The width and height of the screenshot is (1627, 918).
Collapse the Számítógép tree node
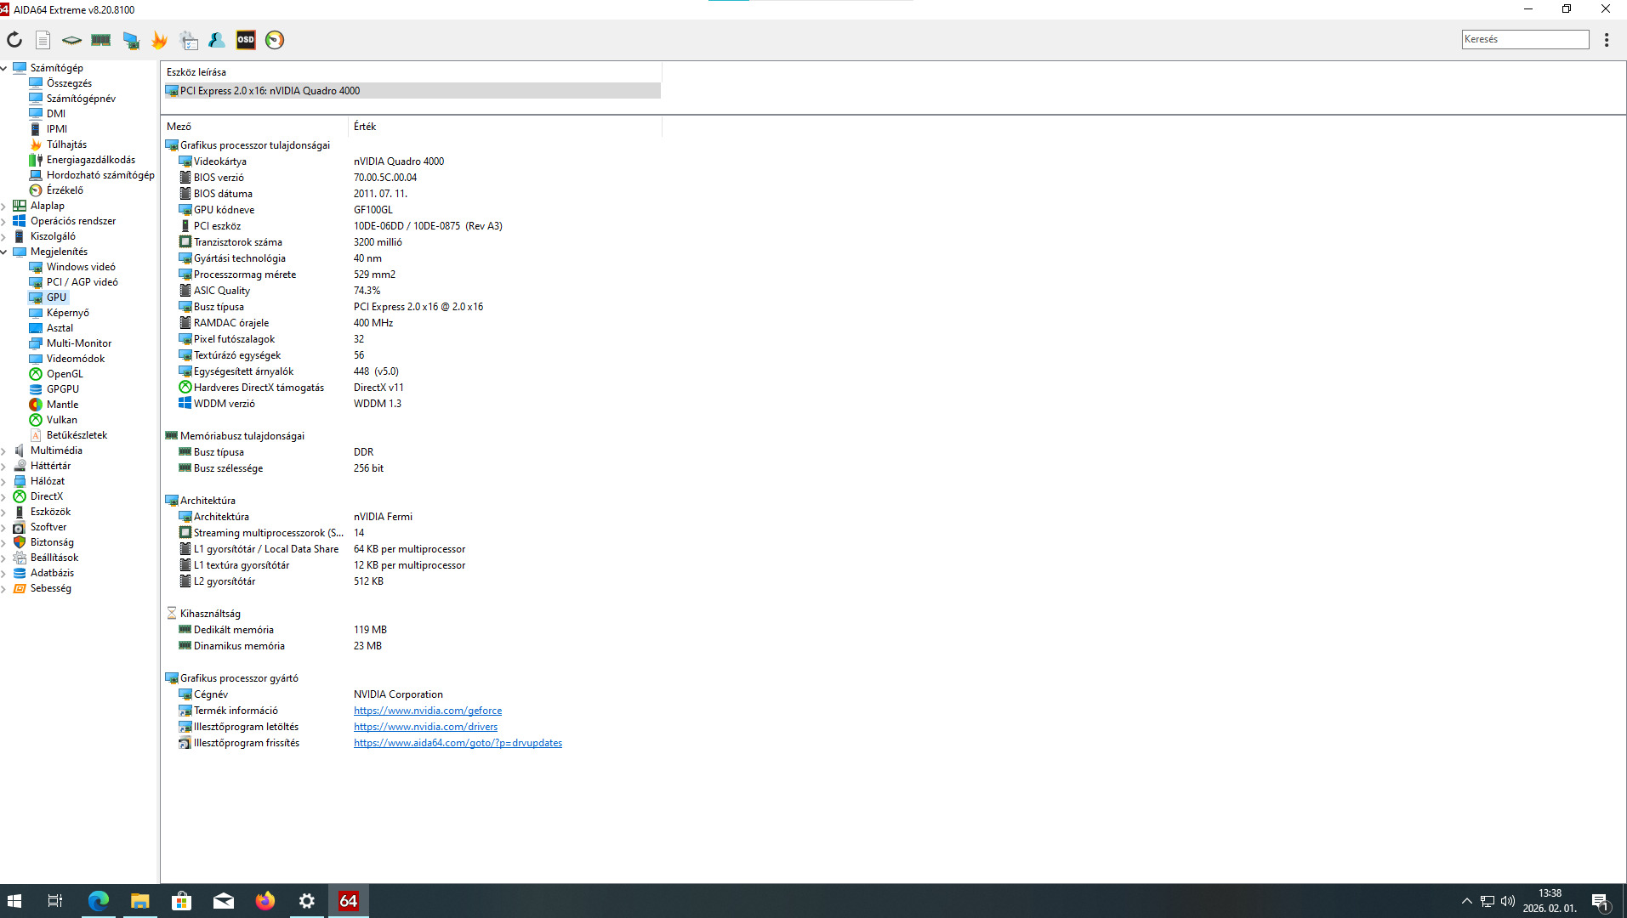coord(4,68)
